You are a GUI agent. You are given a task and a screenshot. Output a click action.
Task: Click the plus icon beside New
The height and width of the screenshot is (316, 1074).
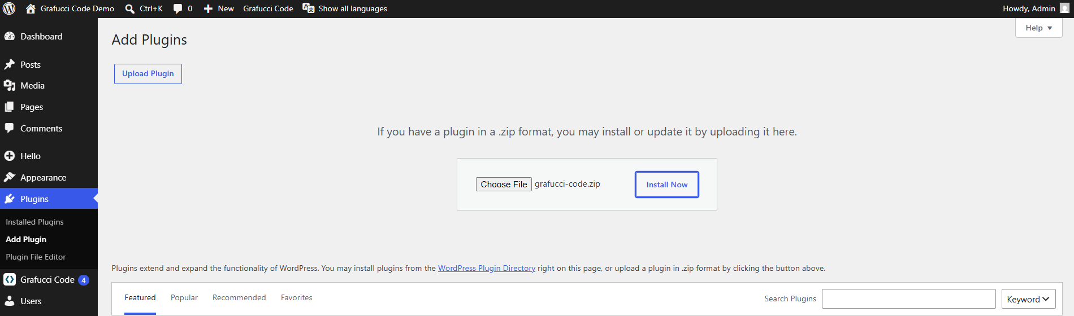pos(208,8)
